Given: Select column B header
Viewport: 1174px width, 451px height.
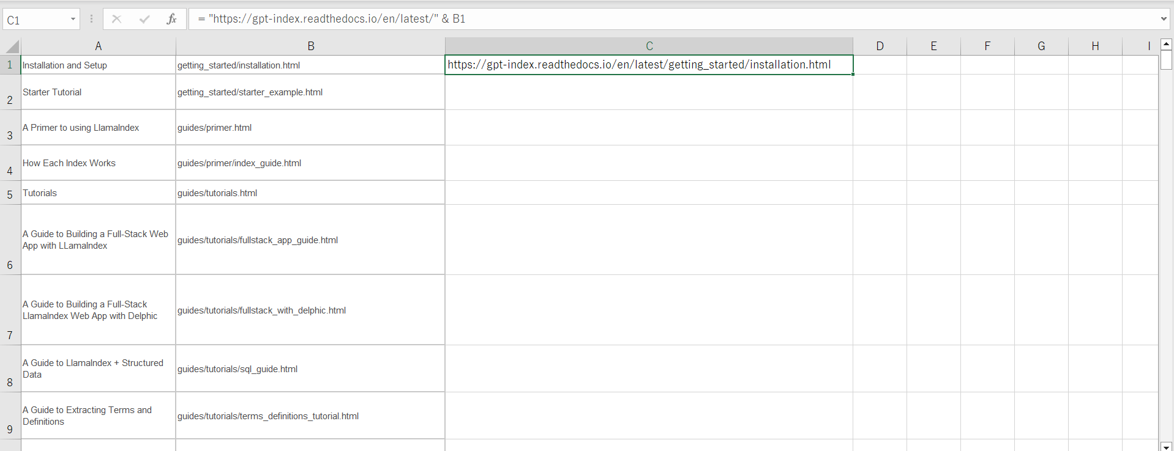Looking at the screenshot, I should point(310,46).
